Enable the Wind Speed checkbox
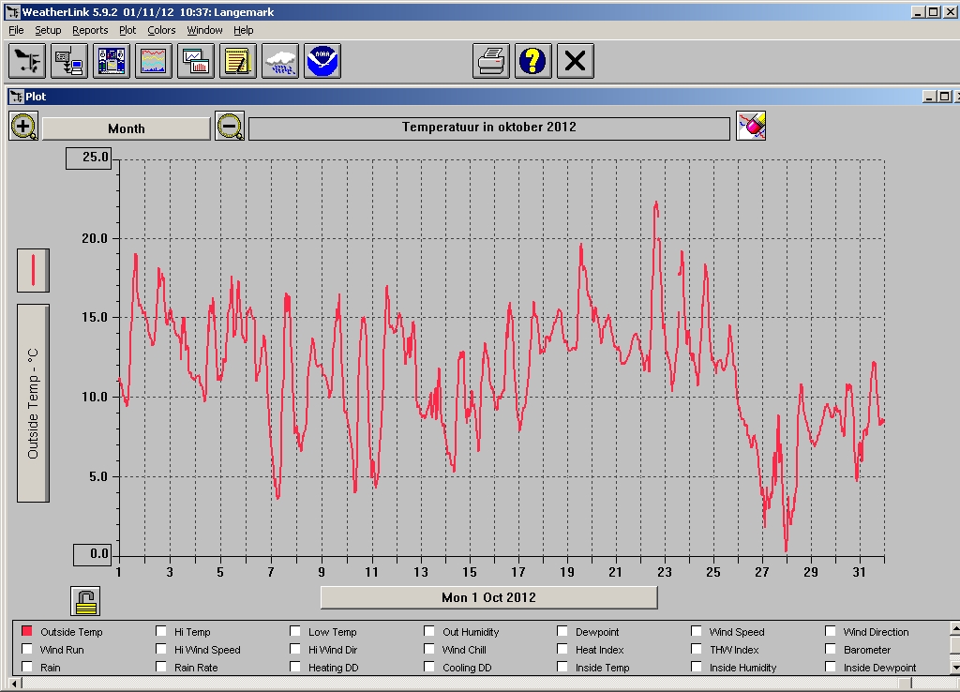960x692 pixels. 697,631
